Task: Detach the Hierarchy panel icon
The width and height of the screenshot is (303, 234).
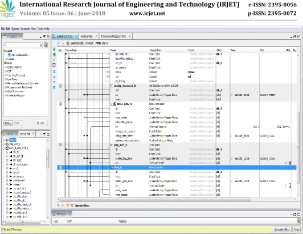Action: pos(44,134)
